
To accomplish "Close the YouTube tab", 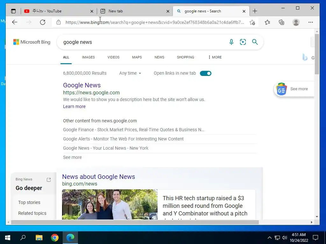I will [92, 11].
